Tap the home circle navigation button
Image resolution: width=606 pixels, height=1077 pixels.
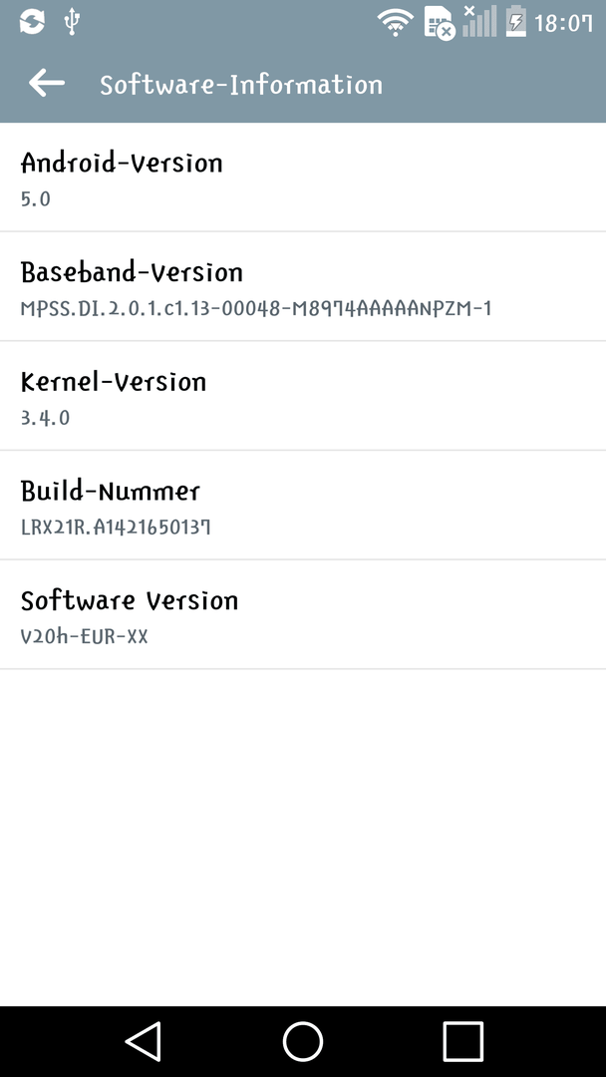303,1041
